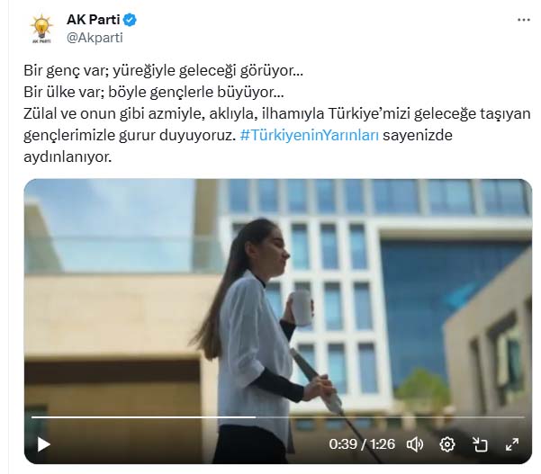Click the played portion of the progress bar

[x=143, y=417]
